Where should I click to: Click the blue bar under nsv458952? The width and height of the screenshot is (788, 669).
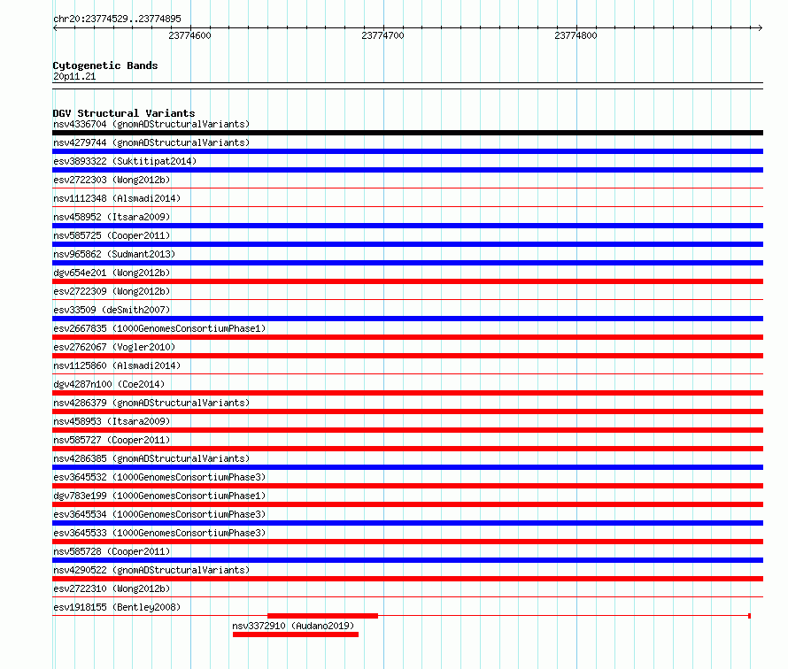point(407,226)
